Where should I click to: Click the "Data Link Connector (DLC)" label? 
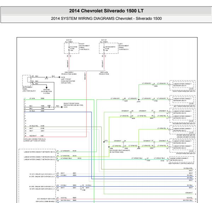(x=35, y=139)
